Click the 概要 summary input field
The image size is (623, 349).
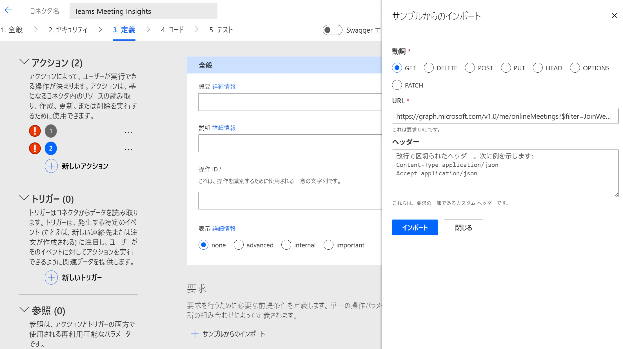pyautogui.click(x=290, y=102)
